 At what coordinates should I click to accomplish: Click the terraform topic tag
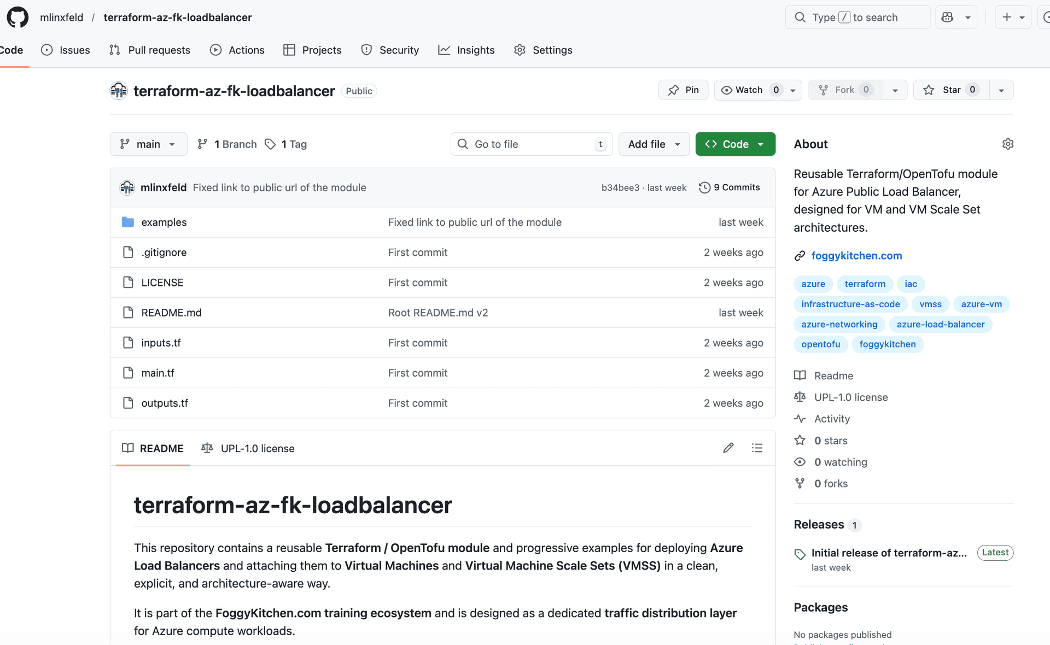coord(865,284)
